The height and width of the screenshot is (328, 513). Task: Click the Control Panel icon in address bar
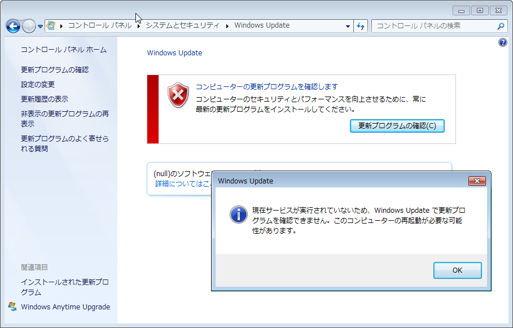51,25
